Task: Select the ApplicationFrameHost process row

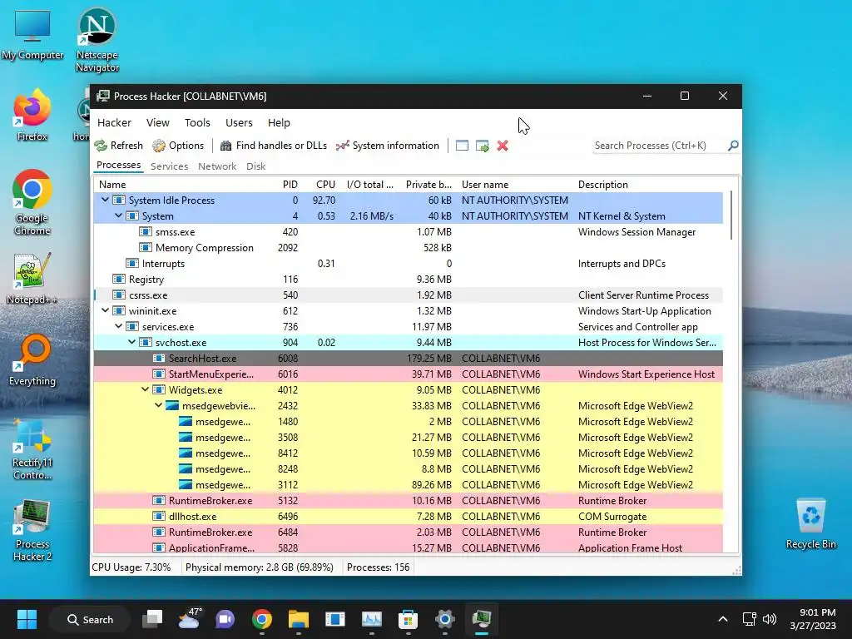Action: 409,547
